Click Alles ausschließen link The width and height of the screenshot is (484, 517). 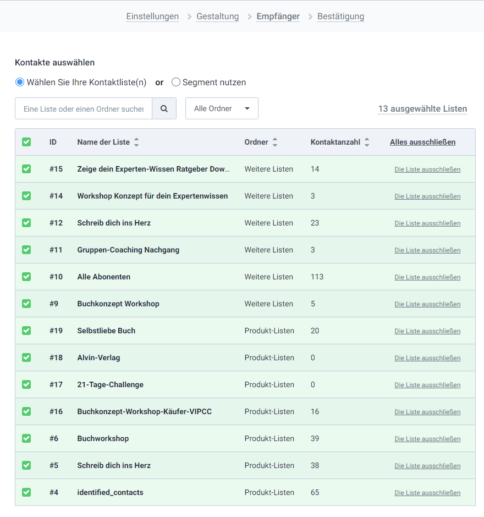tap(422, 142)
